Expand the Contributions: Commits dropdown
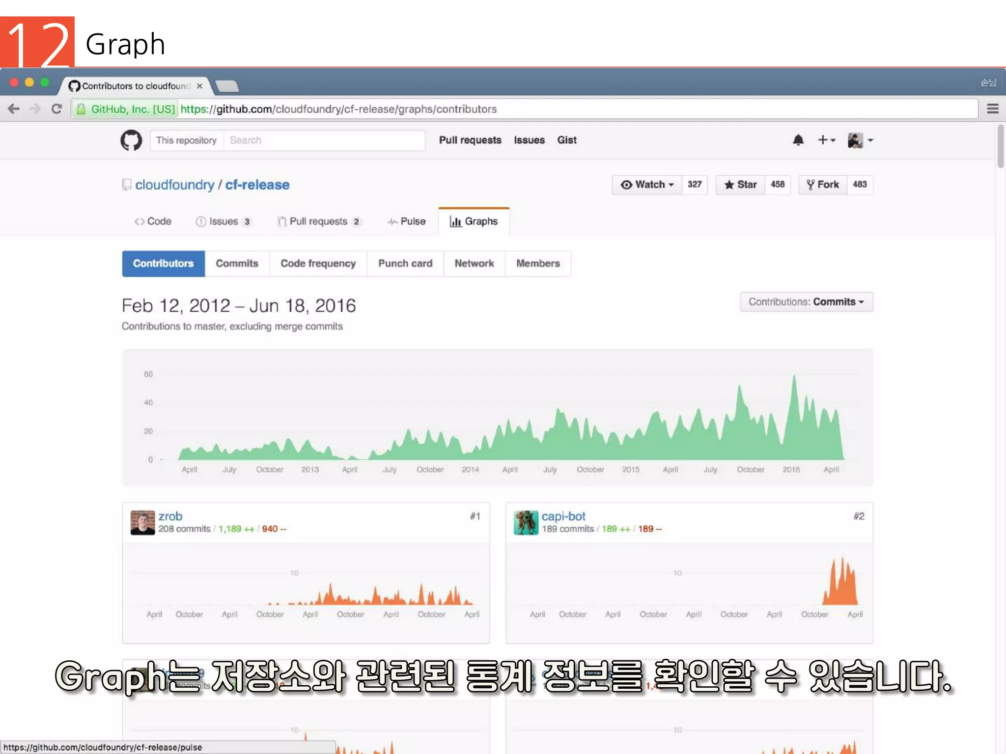Viewport: 1006px width, 754px height. 807,302
